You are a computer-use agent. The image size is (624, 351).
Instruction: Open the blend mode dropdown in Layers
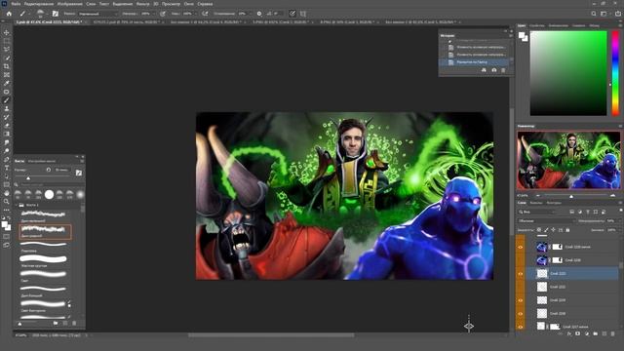(x=546, y=221)
